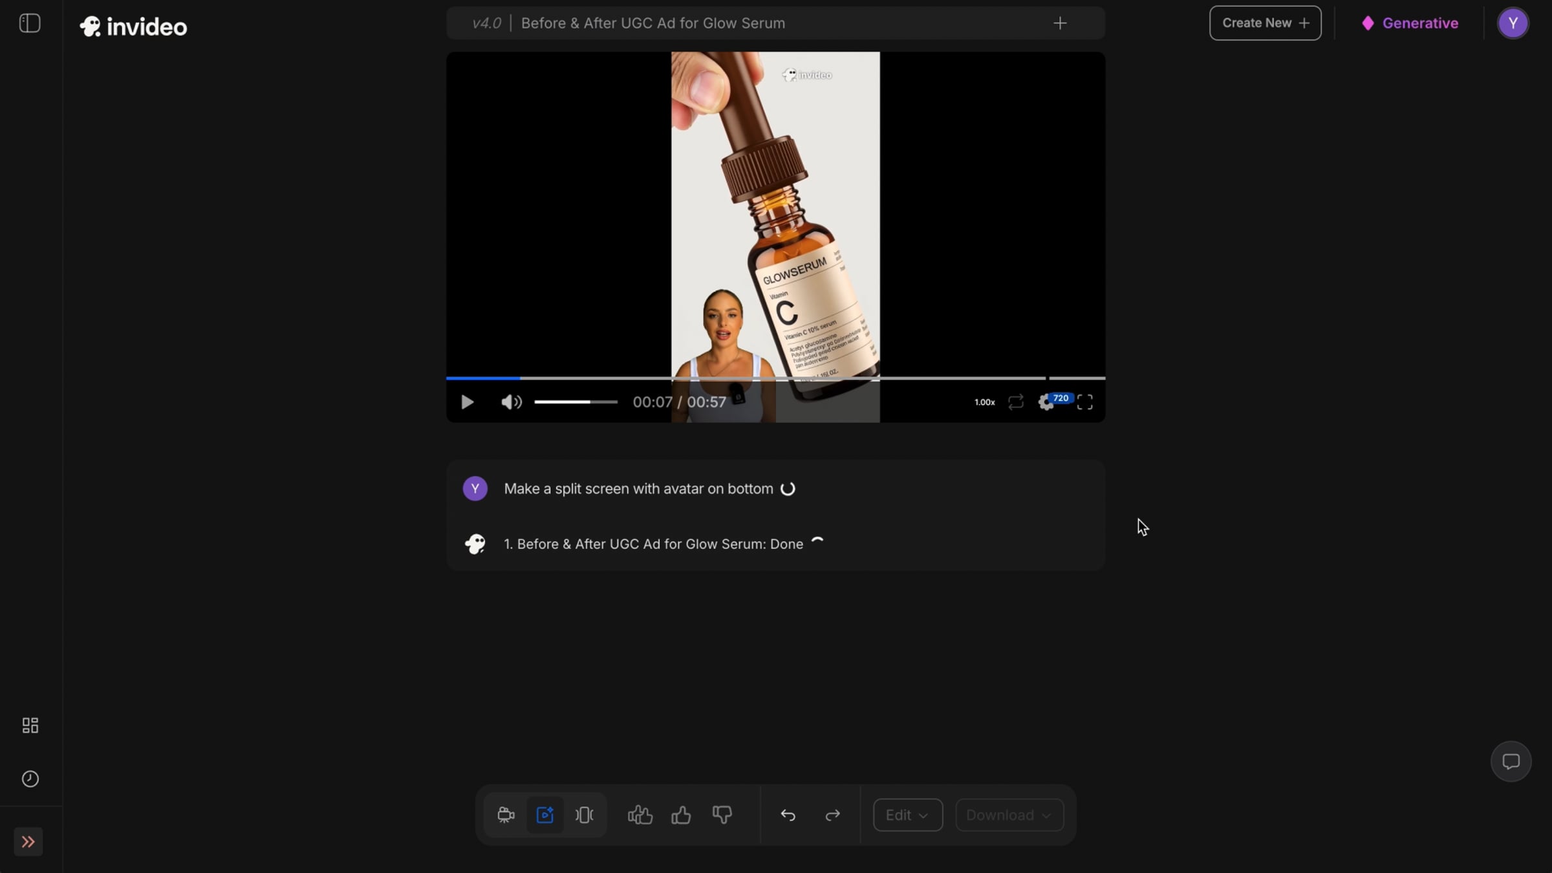The height and width of the screenshot is (873, 1552).
Task: Click the v4.0 version label
Action: [486, 23]
